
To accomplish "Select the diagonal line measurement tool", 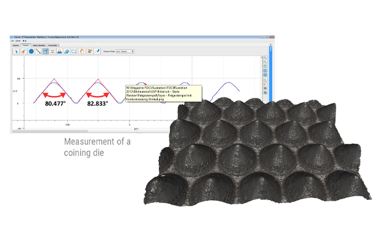I will pos(39,51).
